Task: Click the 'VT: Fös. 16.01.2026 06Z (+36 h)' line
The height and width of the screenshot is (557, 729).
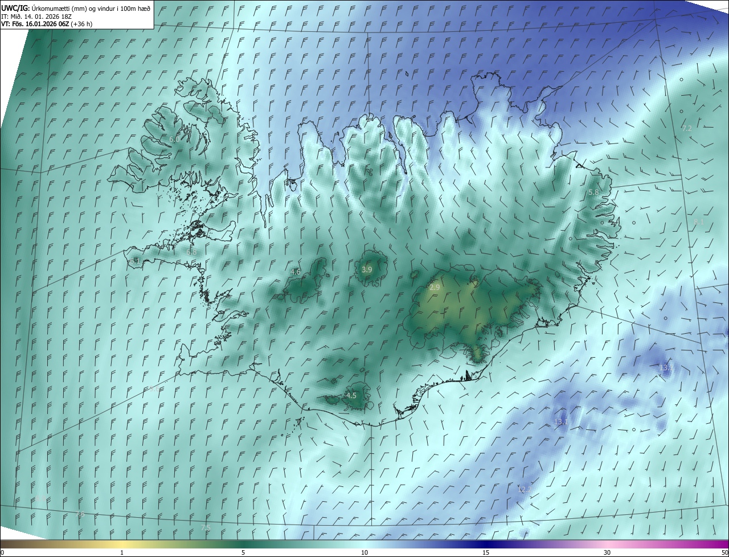Action: pyautogui.click(x=47, y=24)
